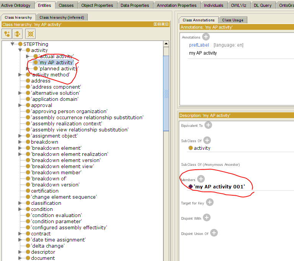This screenshot has width=294, height=261.
Task: Collapse the activity tree node
Action: 20,50
